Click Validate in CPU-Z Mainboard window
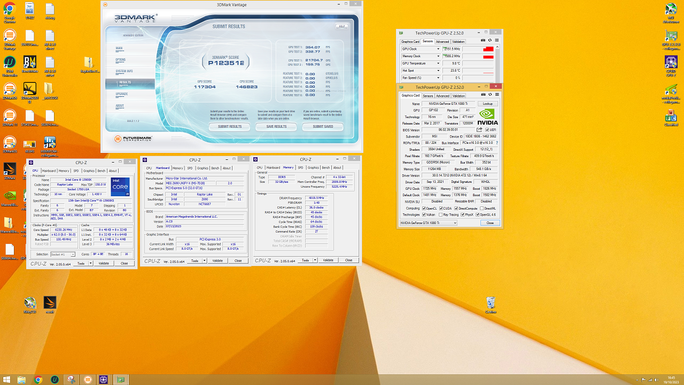Image resolution: width=684 pixels, height=385 pixels. click(x=217, y=261)
